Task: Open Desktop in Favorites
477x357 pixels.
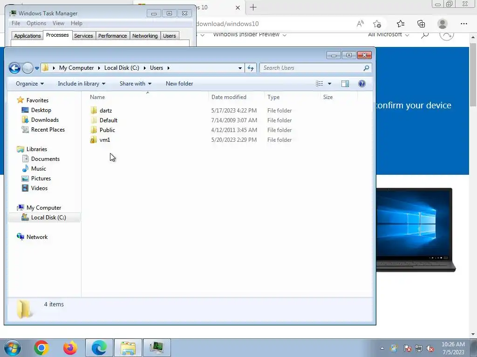Action: pyautogui.click(x=41, y=110)
